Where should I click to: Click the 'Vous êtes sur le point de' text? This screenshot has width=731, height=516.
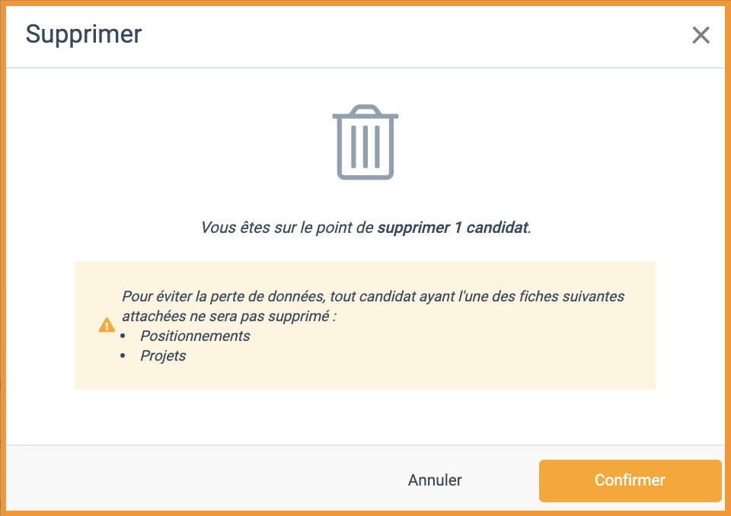pos(287,228)
